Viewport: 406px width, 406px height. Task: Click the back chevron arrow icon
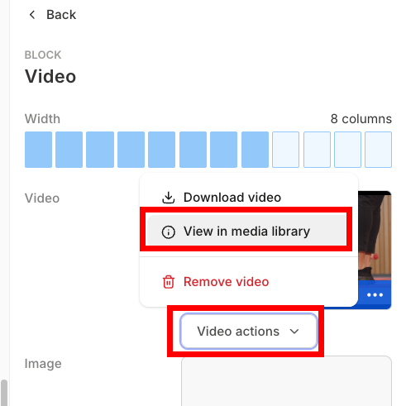point(32,15)
